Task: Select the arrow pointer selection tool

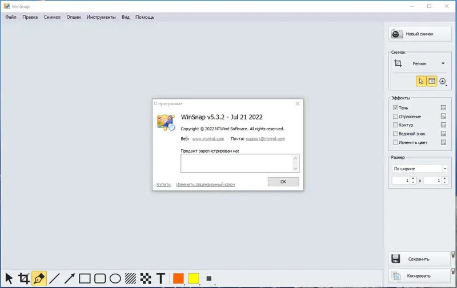Action: [9, 278]
